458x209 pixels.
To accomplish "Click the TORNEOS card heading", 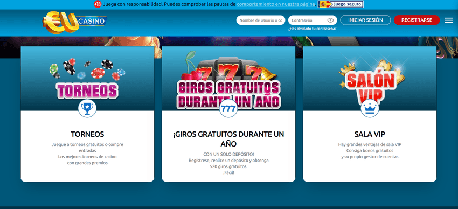I will tap(87, 134).
